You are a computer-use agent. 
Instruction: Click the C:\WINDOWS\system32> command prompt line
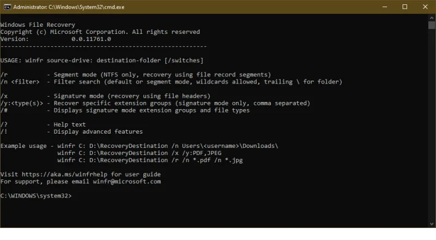point(36,195)
